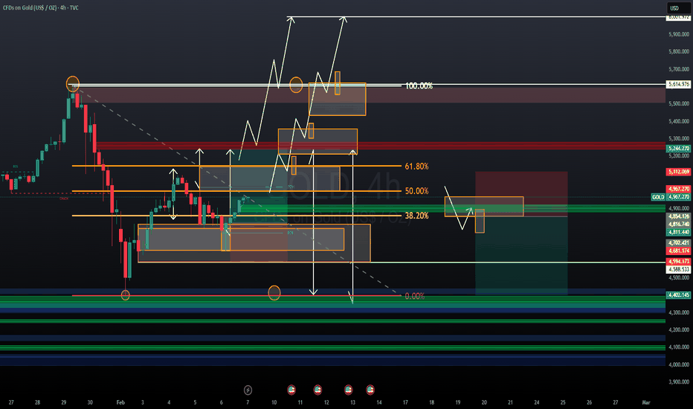This screenshot has height=409, width=693.
Task: Click the second economic event flag from left
Action: pyautogui.click(x=318, y=389)
